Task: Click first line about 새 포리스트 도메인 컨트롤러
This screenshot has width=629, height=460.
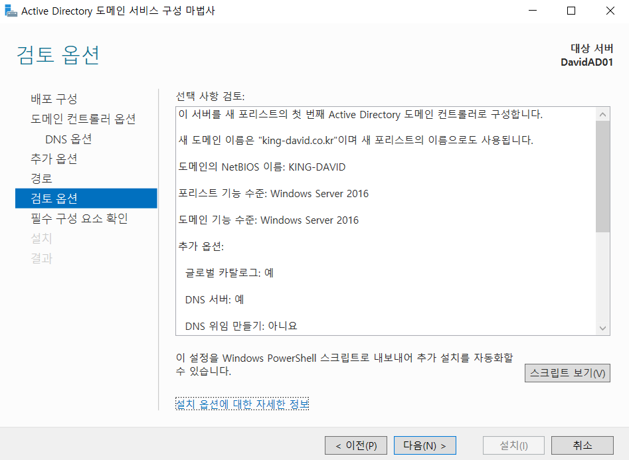Action: coord(360,114)
